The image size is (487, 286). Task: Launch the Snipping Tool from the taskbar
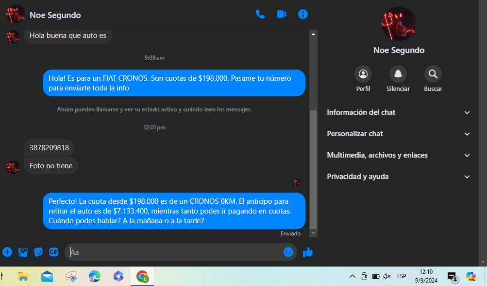[x=71, y=276]
